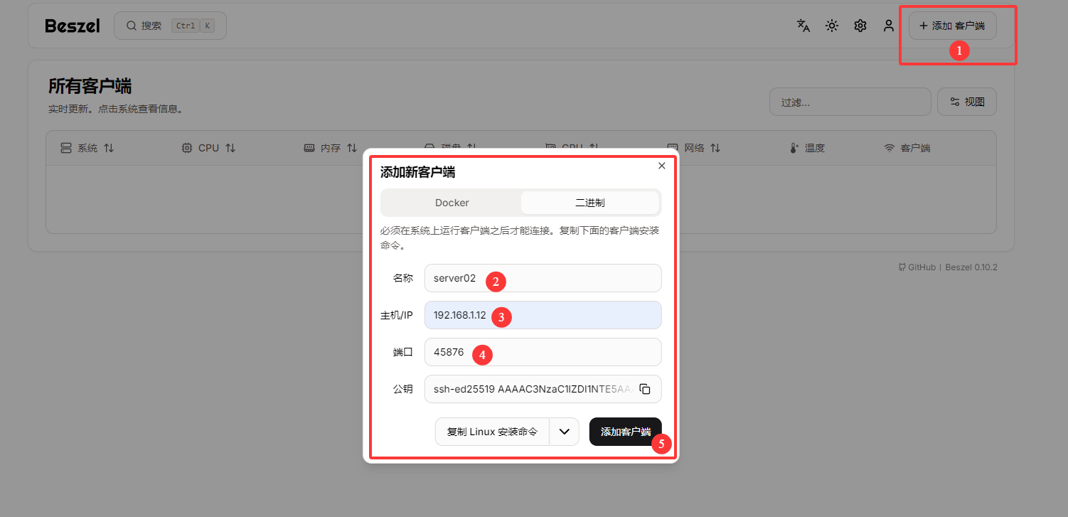1068x517 pixels.
Task: Open the 视图 view options menu
Action: 967,102
